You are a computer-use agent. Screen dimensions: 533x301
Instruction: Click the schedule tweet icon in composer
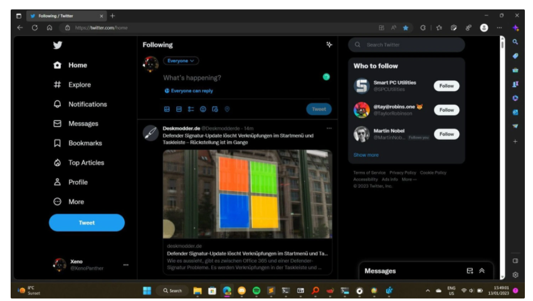[215, 109]
